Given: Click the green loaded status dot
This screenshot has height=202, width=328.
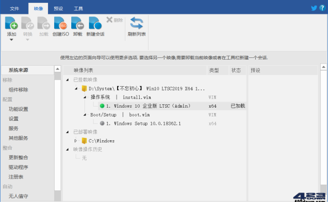Looking at the screenshot, I should pyautogui.click(x=102, y=106).
